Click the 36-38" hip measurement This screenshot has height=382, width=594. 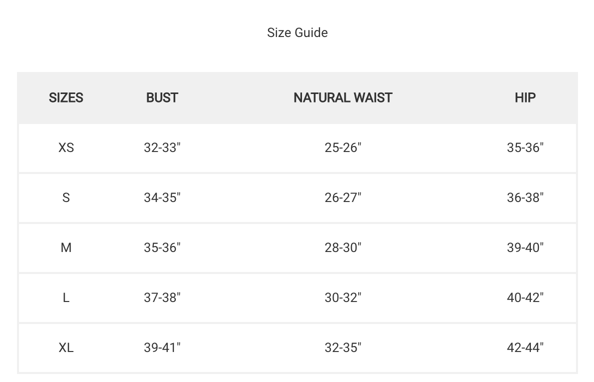click(x=525, y=197)
